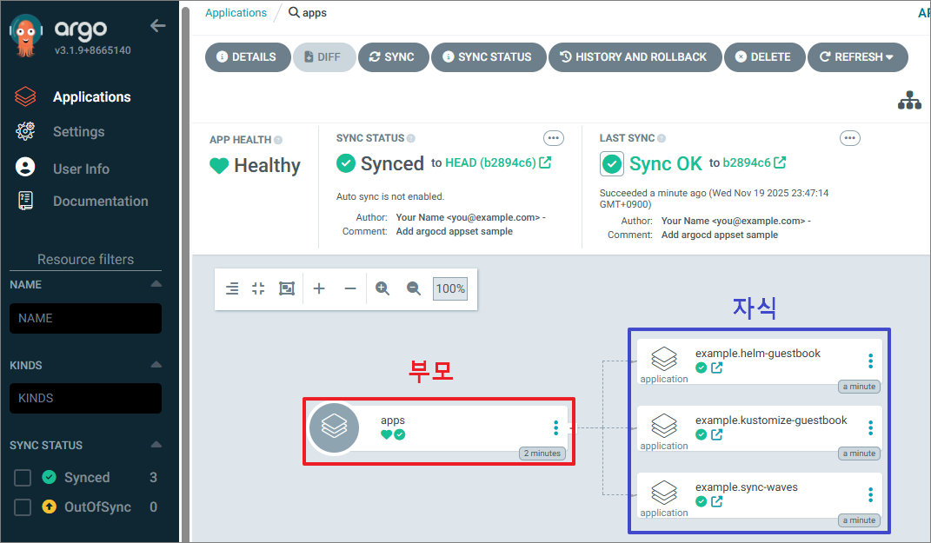
Task: Open HISTORY AND ROLLBACK
Action: click(635, 57)
